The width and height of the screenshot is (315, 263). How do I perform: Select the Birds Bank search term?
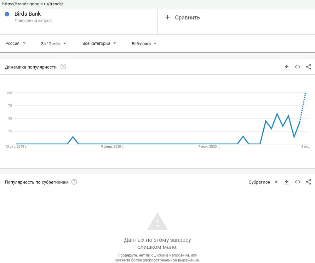click(x=27, y=14)
